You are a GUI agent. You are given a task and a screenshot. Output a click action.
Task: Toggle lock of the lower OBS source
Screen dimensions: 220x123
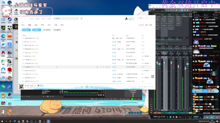click(x=62, y=93)
